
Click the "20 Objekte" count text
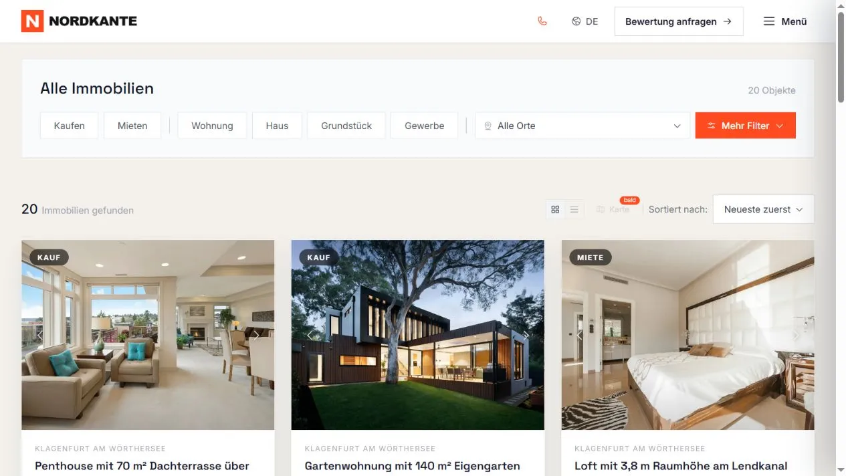(x=772, y=90)
